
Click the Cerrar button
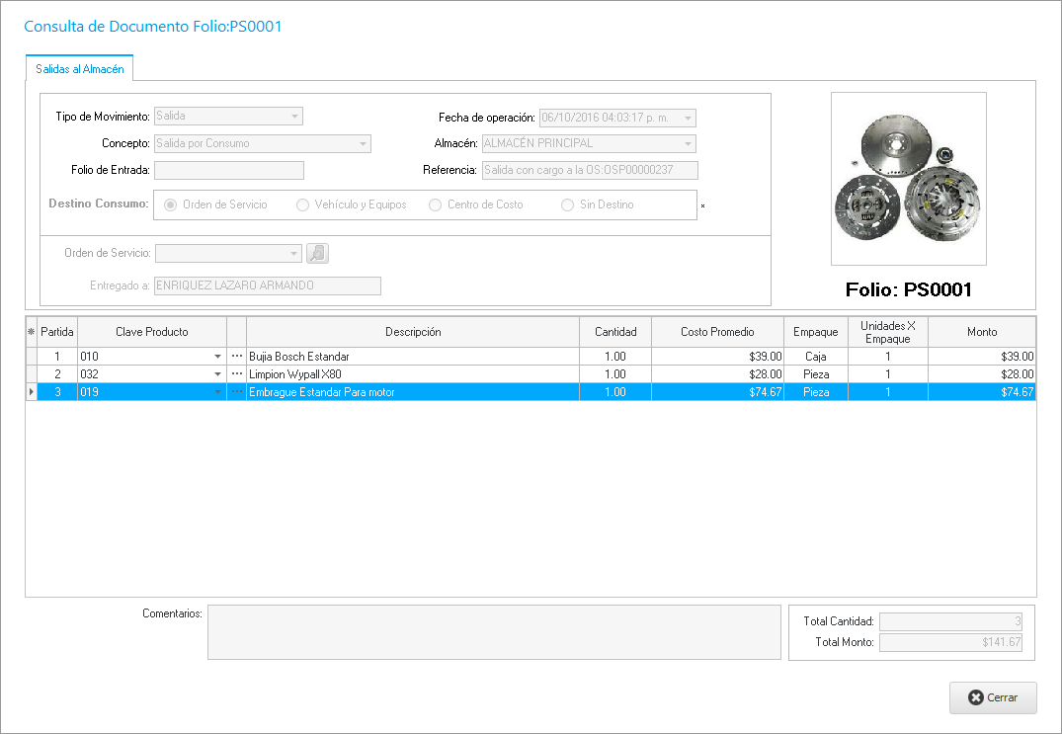click(993, 697)
